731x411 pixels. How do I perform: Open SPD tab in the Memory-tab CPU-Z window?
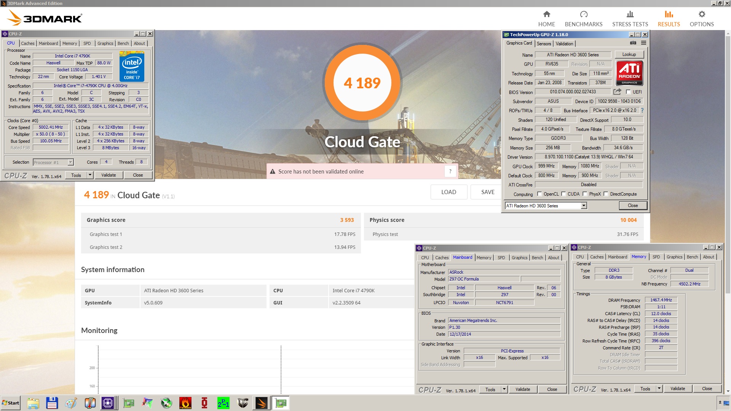[x=656, y=257]
